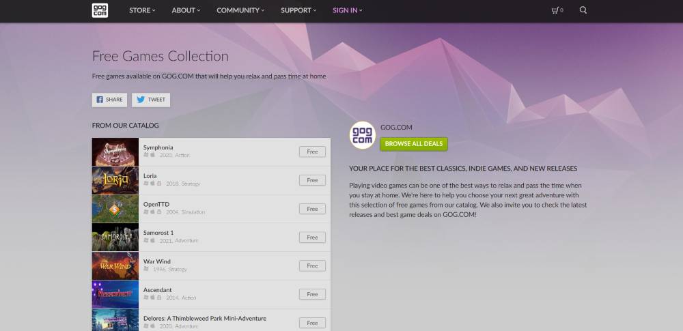Open the search magnifier icon
Viewport: 683px width, 331px height.
(583, 10)
